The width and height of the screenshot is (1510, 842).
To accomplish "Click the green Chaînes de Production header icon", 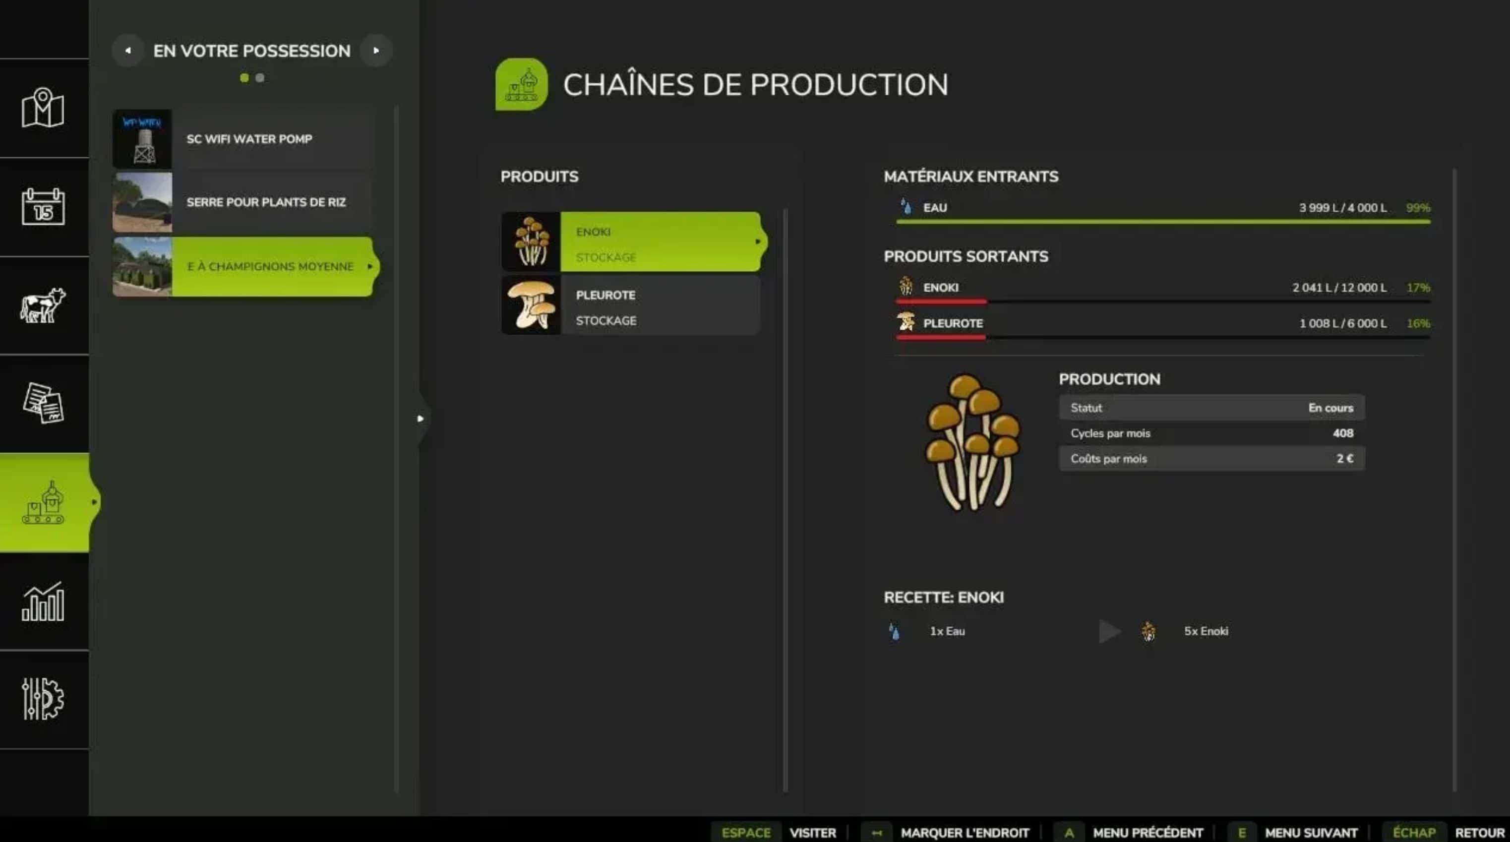I will (x=521, y=84).
